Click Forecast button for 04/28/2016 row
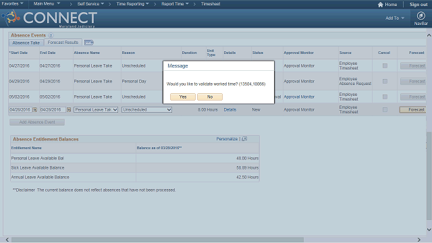Viewport: 432px width, 243px height. pos(413,109)
